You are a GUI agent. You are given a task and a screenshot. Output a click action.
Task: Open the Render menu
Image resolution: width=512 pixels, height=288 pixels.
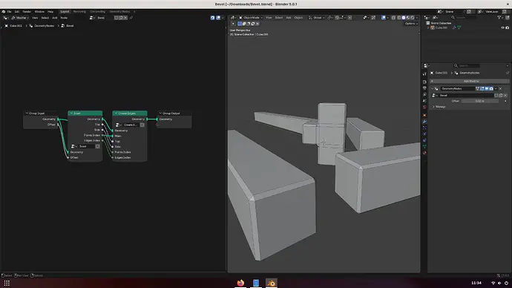27,11
